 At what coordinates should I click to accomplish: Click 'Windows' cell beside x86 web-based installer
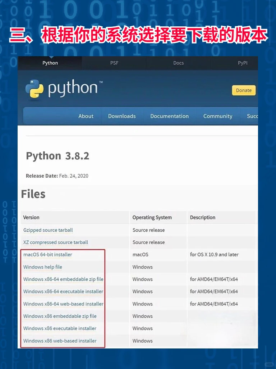point(142,341)
